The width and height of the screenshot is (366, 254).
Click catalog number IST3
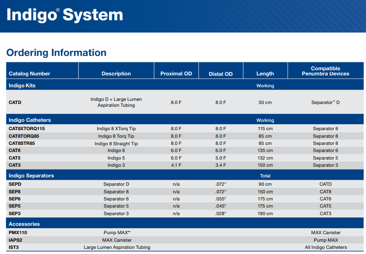[14, 247]
